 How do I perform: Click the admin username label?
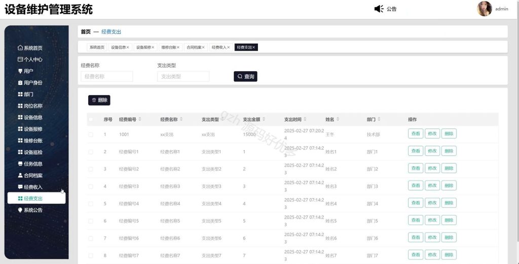pyautogui.click(x=501, y=9)
